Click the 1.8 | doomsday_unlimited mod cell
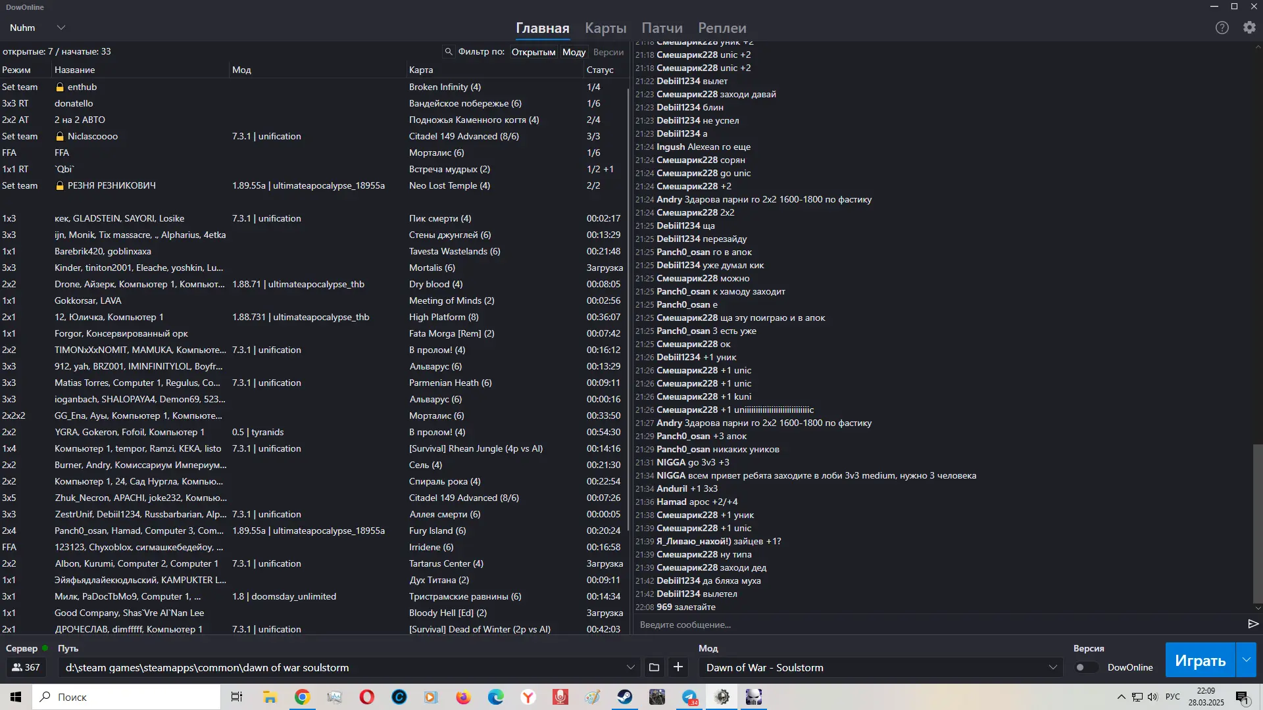 click(284, 596)
